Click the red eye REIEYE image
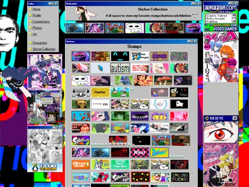 click(x=221, y=132)
